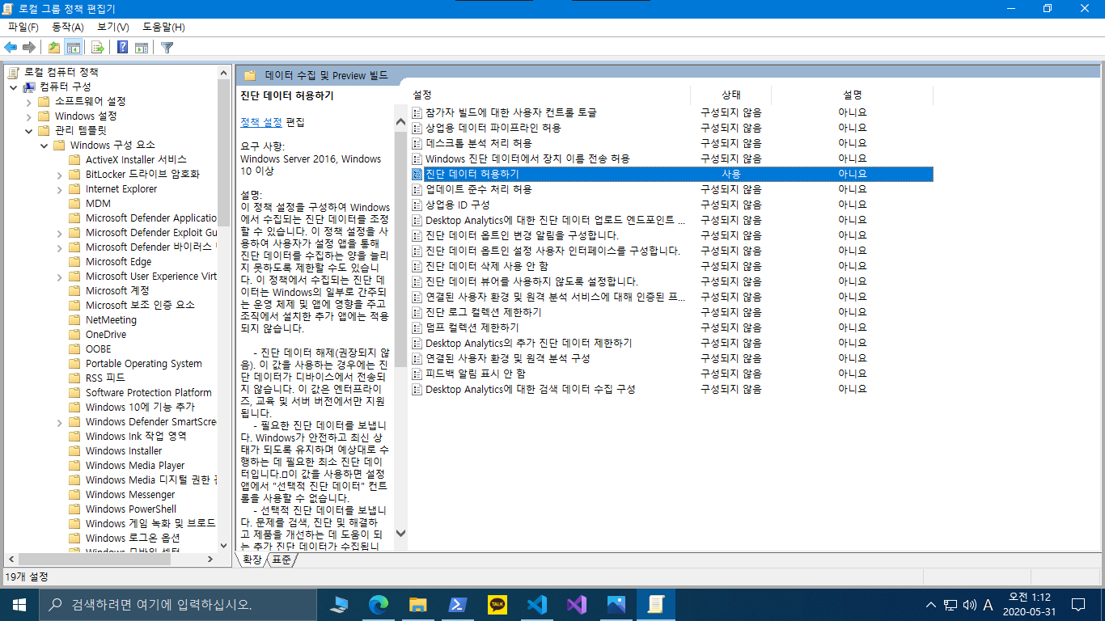Expand the Windows Defender SmartScreen node
The image size is (1105, 621).
tap(60, 421)
